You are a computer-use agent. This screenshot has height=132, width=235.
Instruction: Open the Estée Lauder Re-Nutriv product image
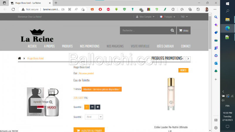click(x=171, y=94)
